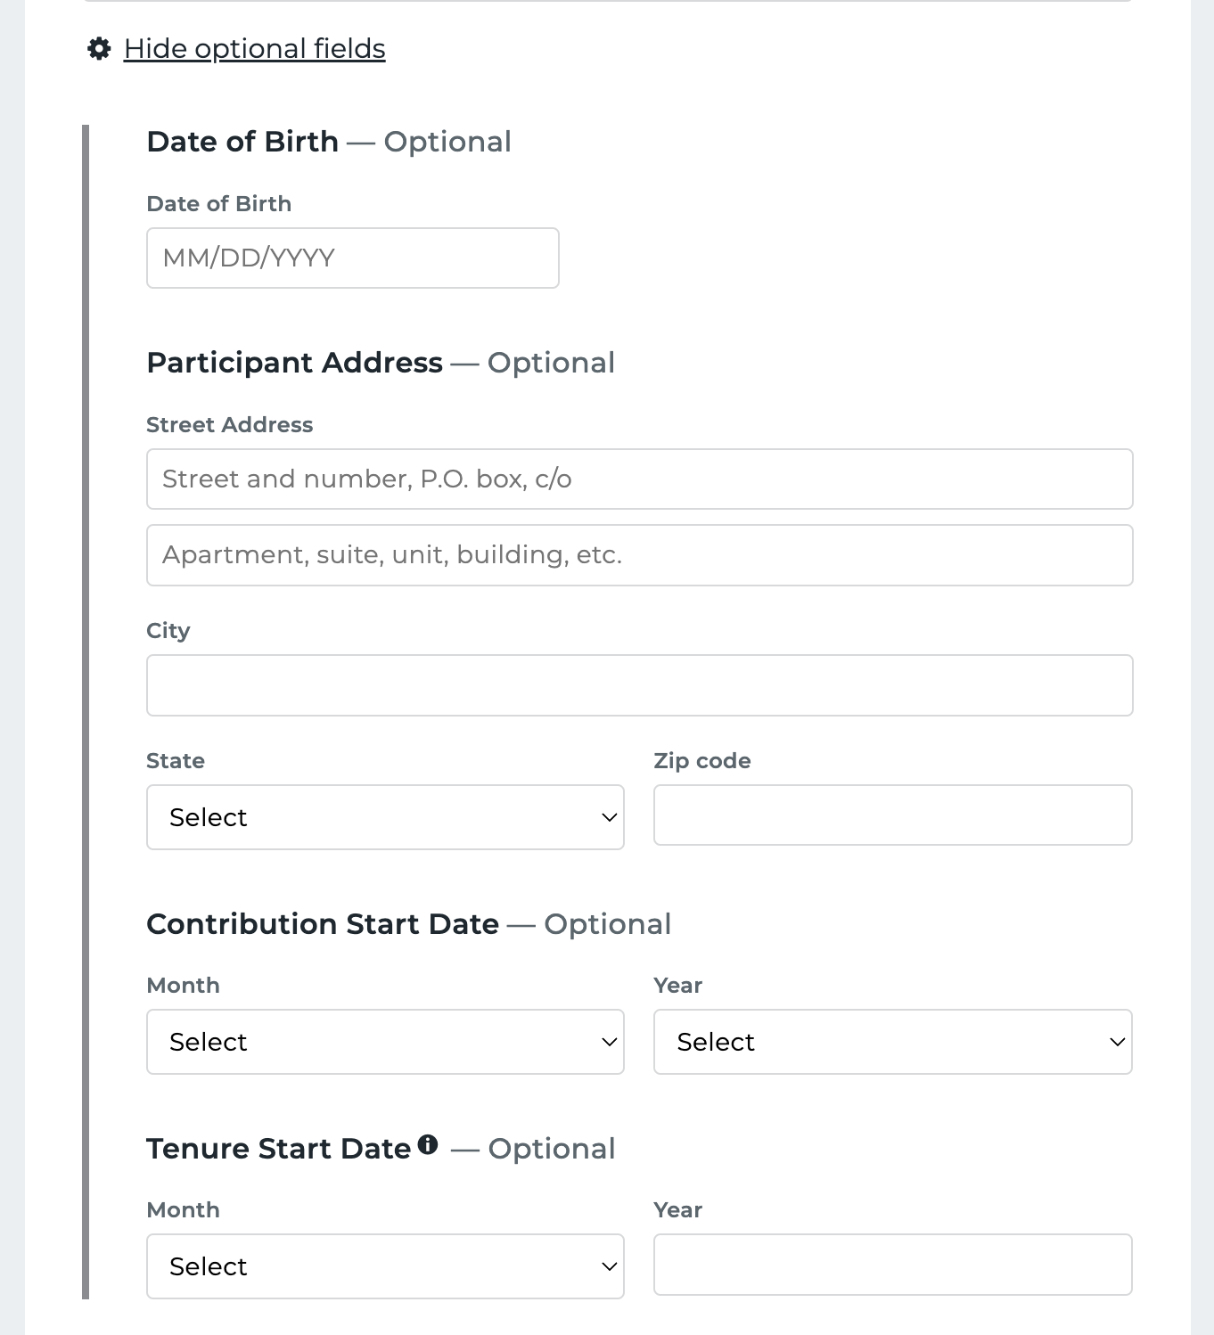Click the City field label

pos(168,631)
